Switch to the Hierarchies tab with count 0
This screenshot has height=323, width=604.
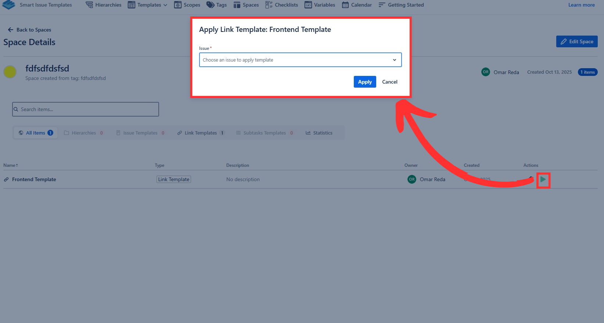pos(84,133)
